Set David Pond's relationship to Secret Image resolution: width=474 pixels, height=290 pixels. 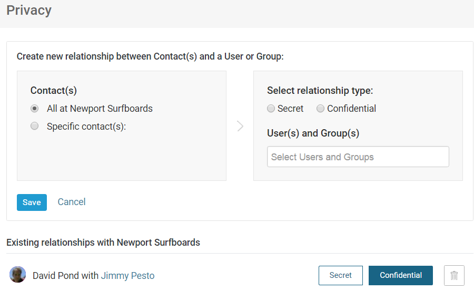pyautogui.click(x=340, y=275)
